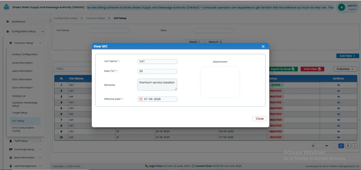View row 9 record using eye icon
Screen dimensions: 361x170
[x=338, y=131]
